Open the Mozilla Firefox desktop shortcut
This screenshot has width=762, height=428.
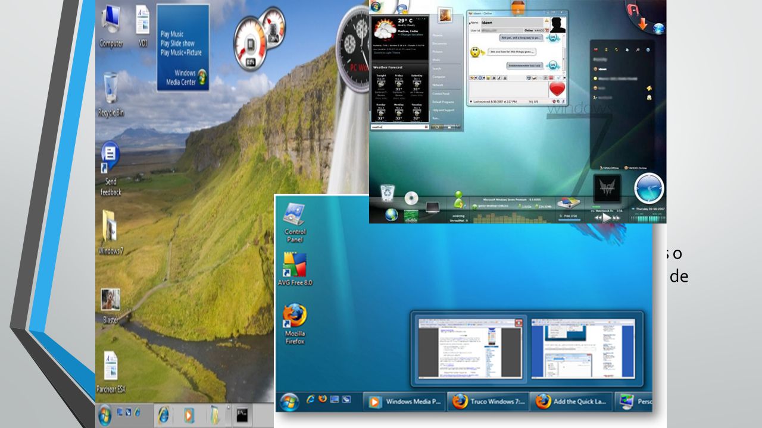(x=295, y=325)
